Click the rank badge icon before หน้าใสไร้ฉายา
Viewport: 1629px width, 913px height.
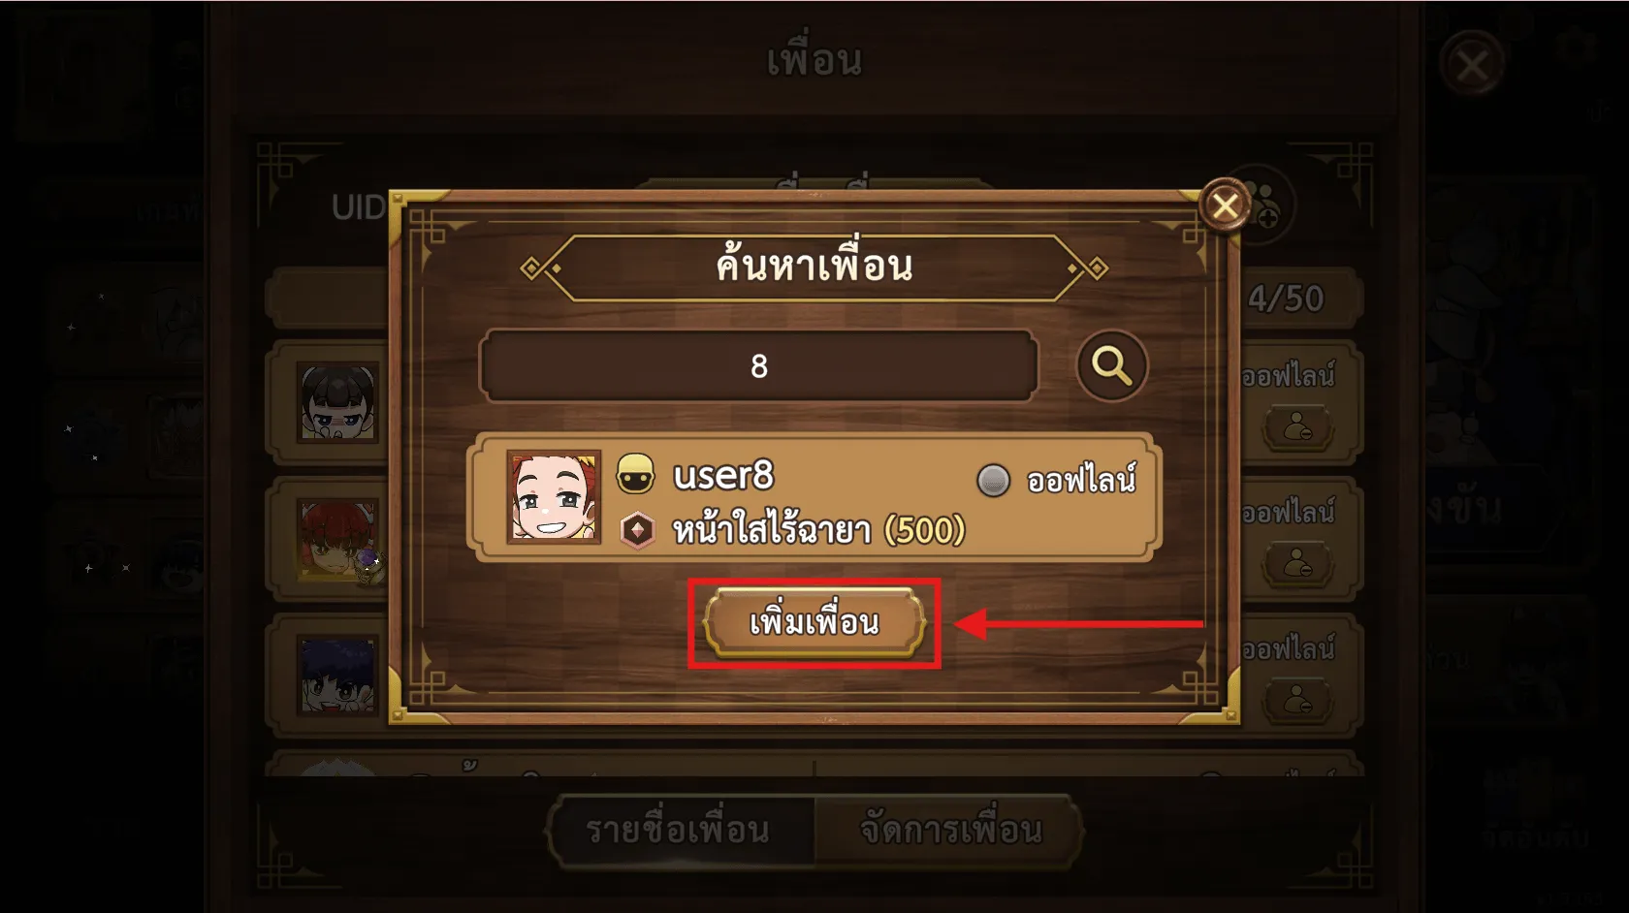point(637,530)
